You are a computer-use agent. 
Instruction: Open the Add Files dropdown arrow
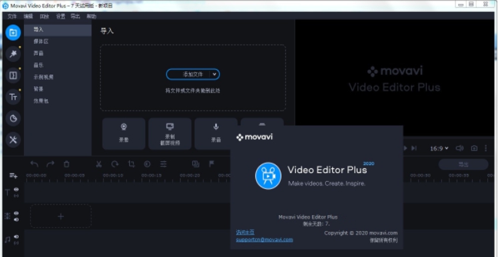pyautogui.click(x=215, y=75)
